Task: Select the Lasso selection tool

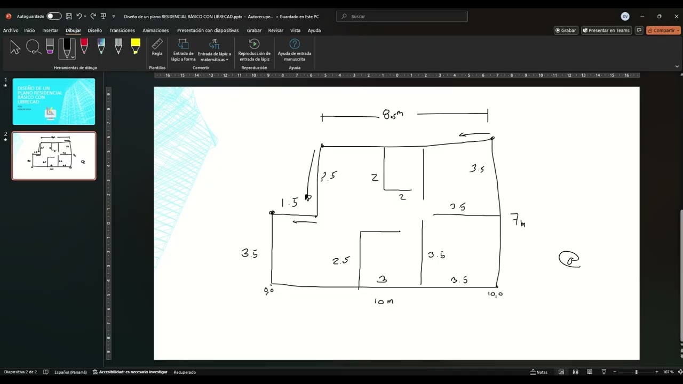Action: click(x=33, y=47)
